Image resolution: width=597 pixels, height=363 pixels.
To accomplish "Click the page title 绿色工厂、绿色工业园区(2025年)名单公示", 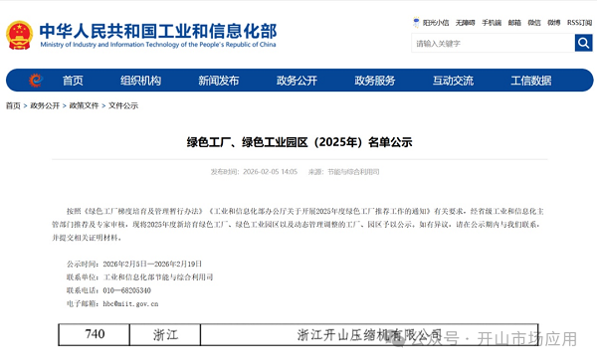I will [x=299, y=142].
